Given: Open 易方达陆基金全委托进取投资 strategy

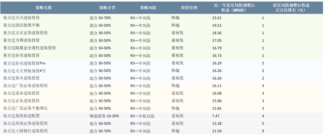Looking at the screenshot, I should click(x=30, y=48).
